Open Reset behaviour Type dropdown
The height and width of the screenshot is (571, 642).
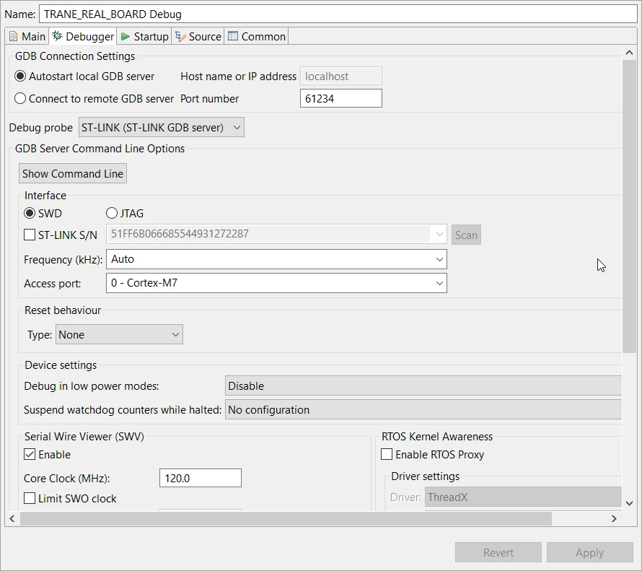119,335
